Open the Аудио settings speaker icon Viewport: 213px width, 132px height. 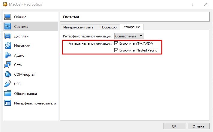click(8, 55)
